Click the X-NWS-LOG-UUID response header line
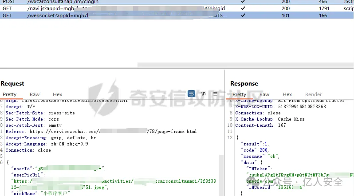Image resolution: width=354 pixels, height=196 pixels. coord(280,106)
